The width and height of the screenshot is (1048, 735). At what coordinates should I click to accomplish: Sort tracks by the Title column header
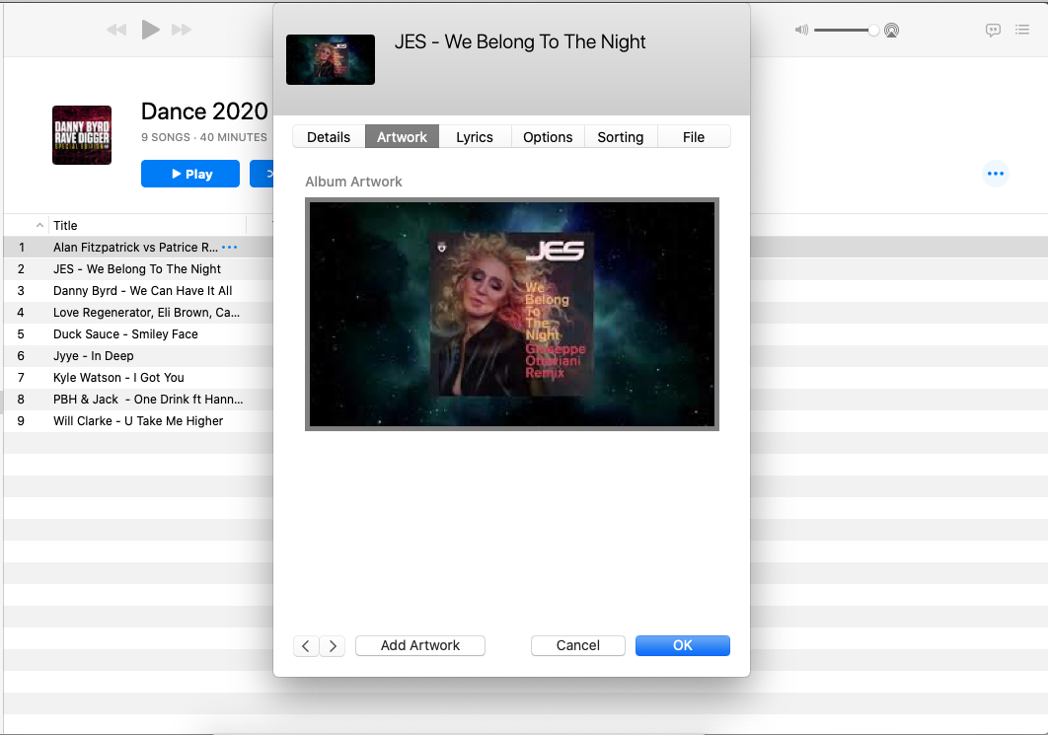tap(65, 225)
